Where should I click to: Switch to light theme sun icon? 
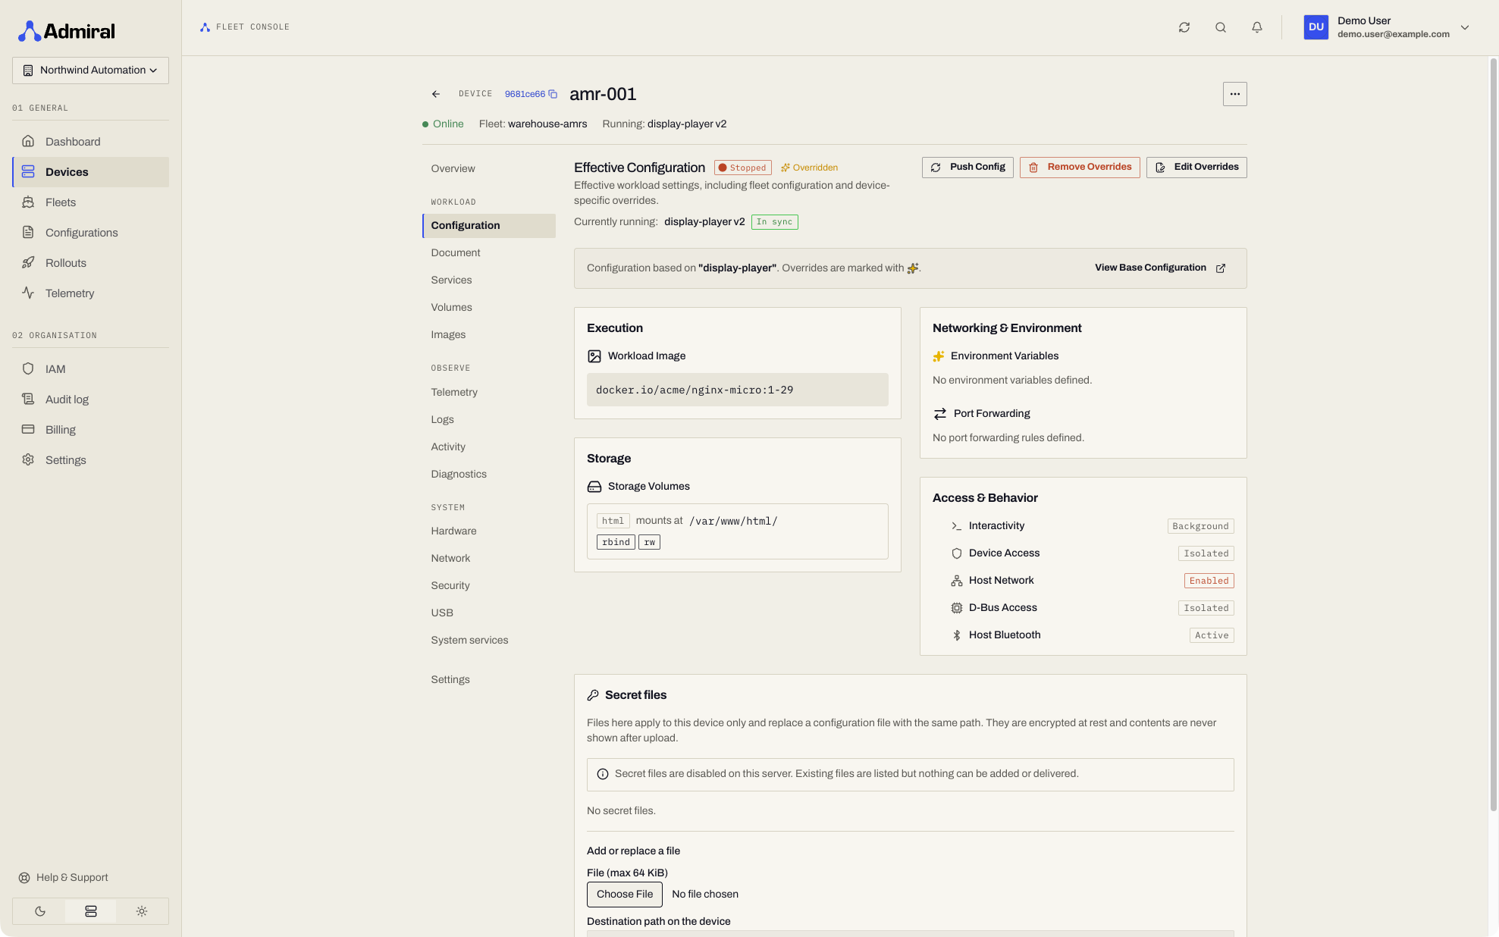point(142,911)
